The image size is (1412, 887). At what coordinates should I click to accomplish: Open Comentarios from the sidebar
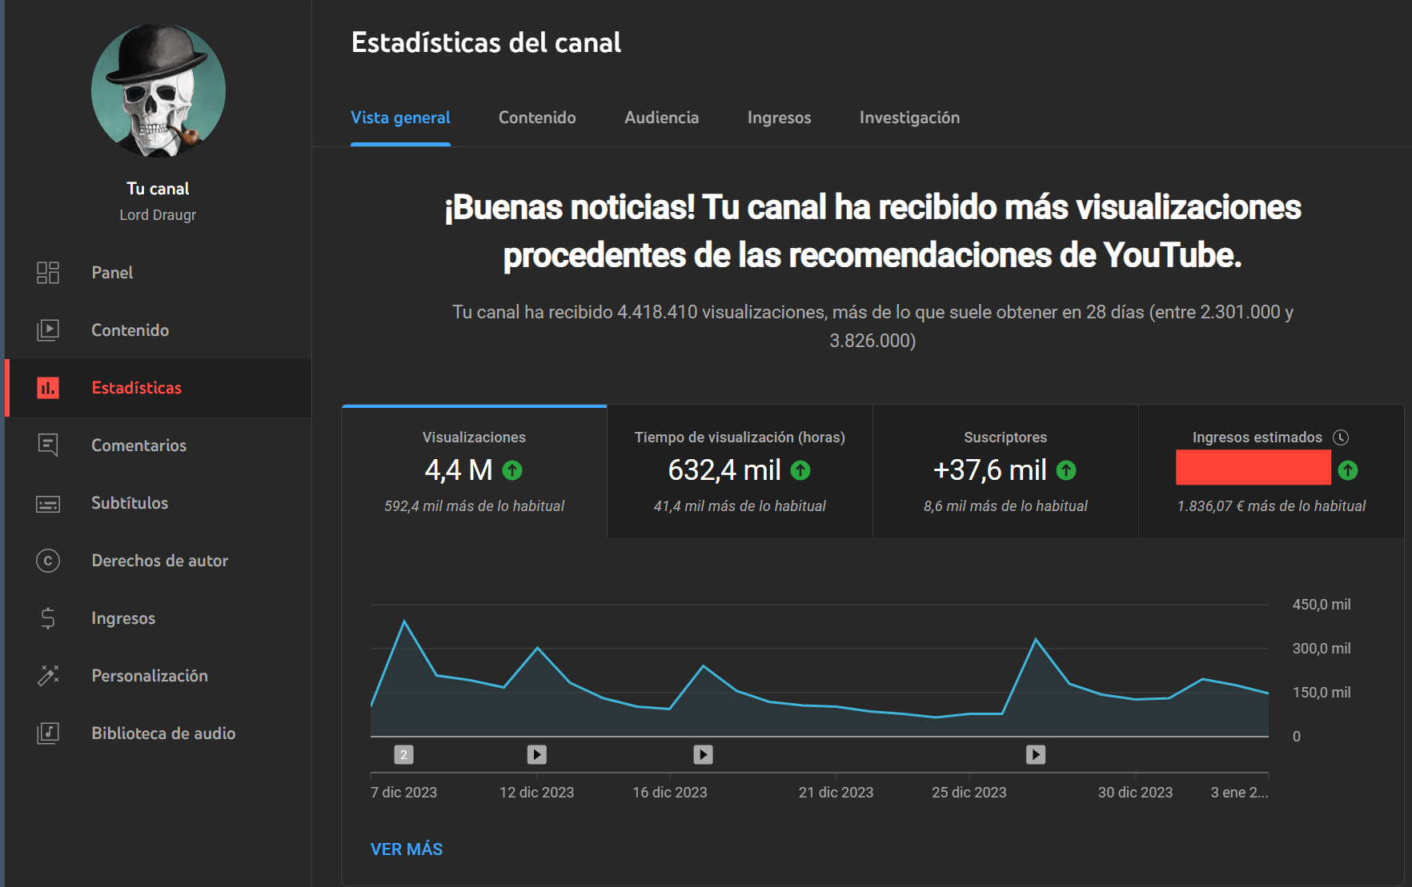click(138, 445)
